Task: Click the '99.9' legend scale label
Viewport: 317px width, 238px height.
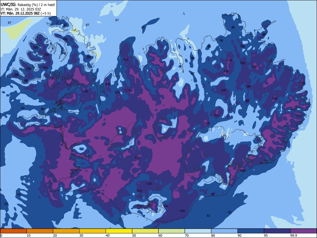Action: pos(293,235)
